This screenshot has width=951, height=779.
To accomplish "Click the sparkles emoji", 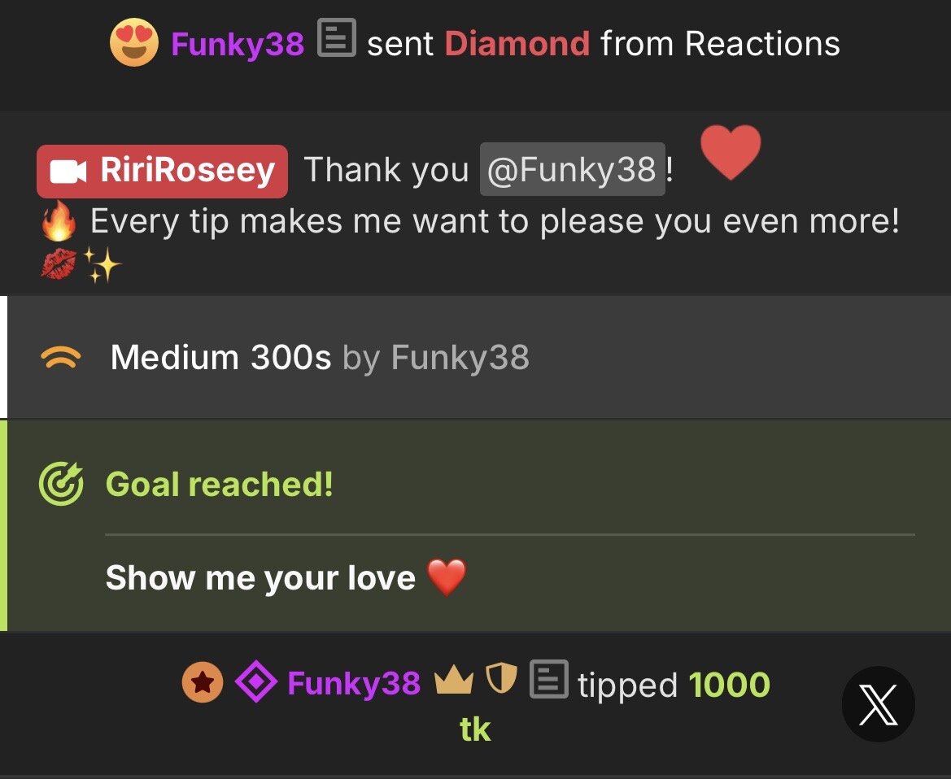I will pos(102,264).
